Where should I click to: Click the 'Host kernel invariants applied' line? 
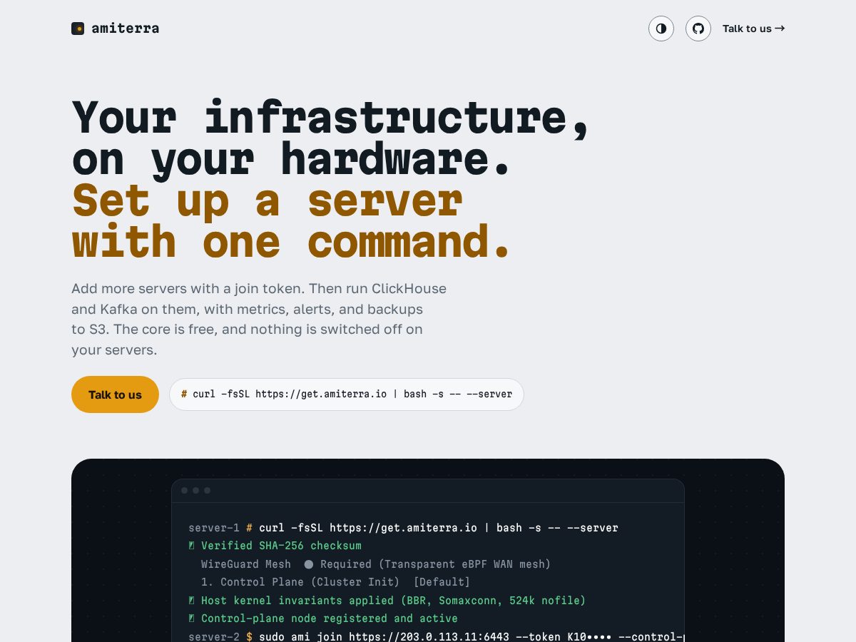[x=387, y=601]
